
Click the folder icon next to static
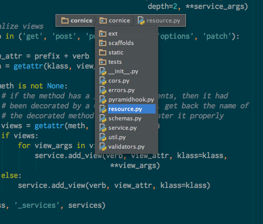pos(103,52)
